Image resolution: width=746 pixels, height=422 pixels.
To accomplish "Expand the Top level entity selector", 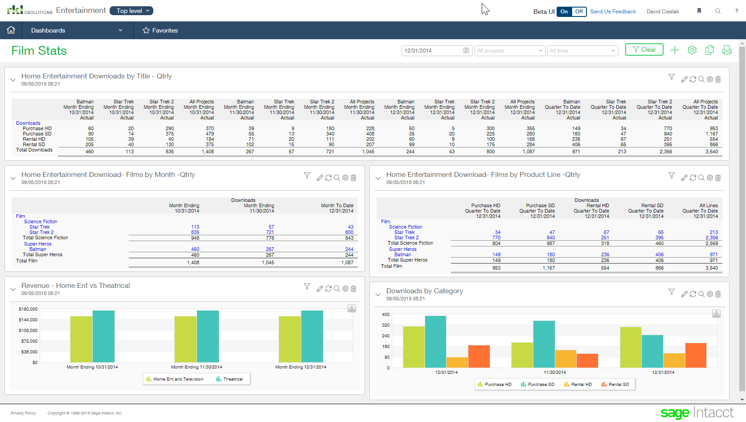I will point(131,10).
